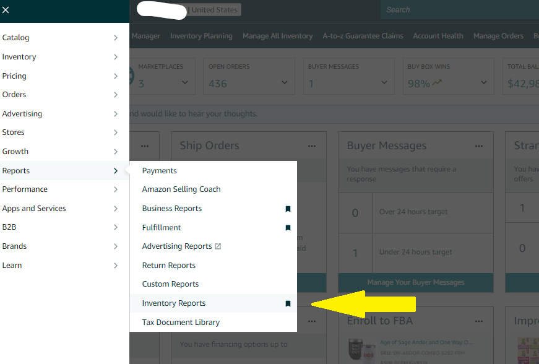Expand the Pricing menu chevron
The width and height of the screenshot is (539, 364).
click(x=116, y=76)
